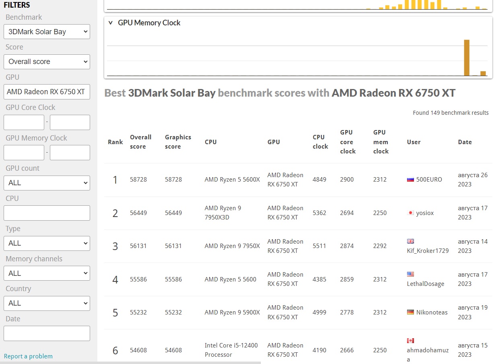Click the US flag above LethalDosage

[410, 274]
